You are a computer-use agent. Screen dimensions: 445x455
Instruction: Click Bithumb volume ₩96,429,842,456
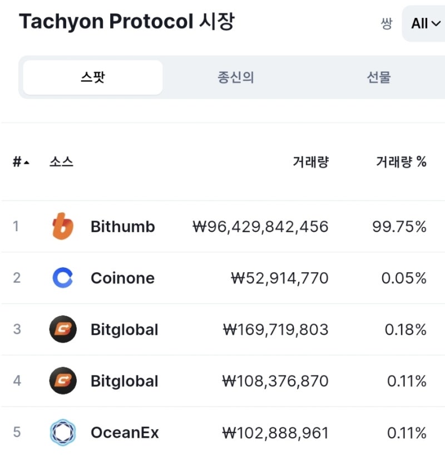pyautogui.click(x=260, y=226)
